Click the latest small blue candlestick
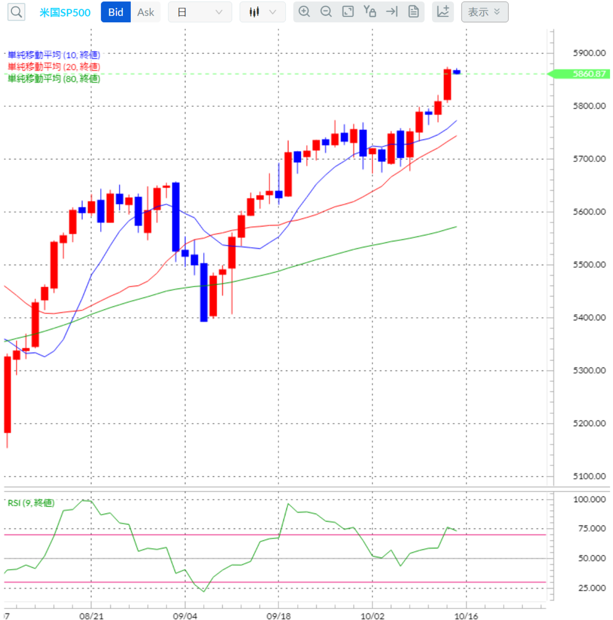The height and width of the screenshot is (620, 613). pos(457,72)
